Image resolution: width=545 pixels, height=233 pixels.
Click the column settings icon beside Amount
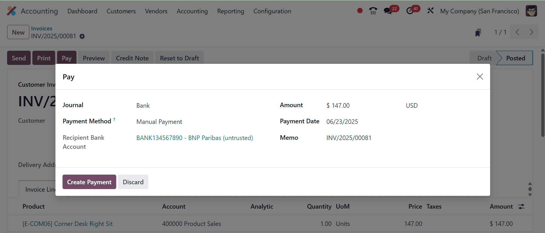click(521, 207)
